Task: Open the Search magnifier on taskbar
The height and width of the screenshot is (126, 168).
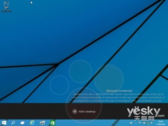Action: tap(13, 123)
